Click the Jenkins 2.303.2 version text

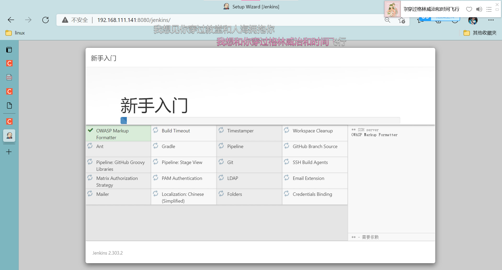pos(107,253)
